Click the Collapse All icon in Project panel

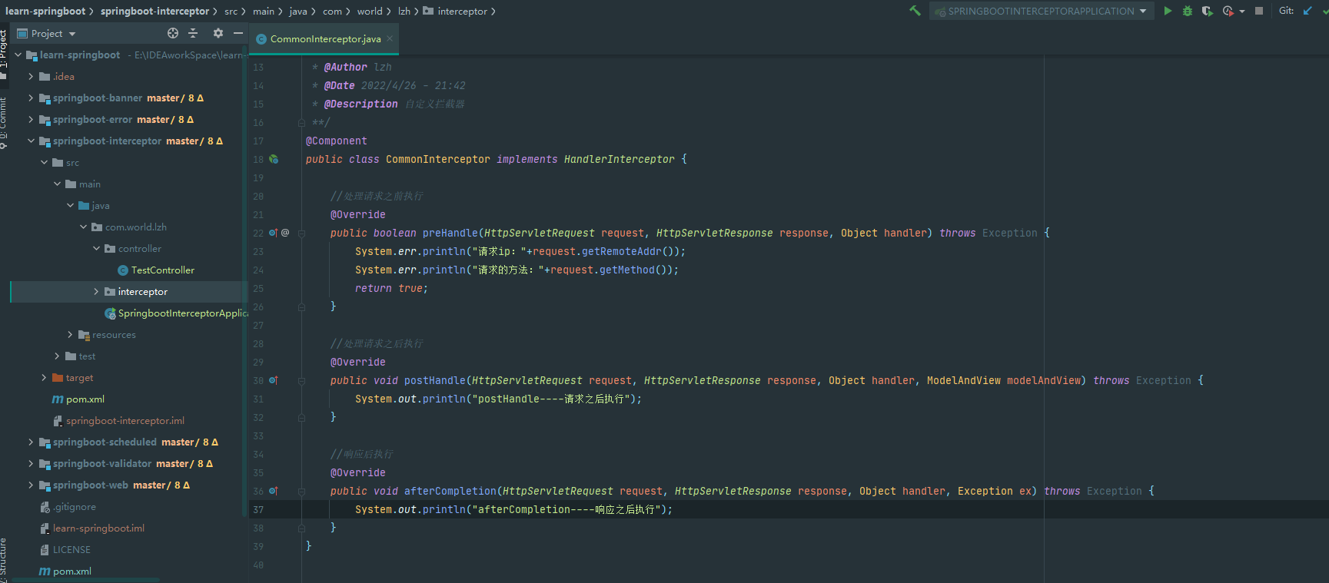click(x=194, y=33)
